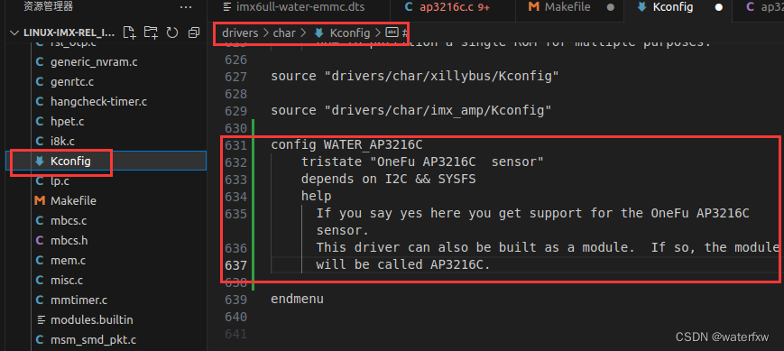The width and height of the screenshot is (784, 351).
Task: Click the New Folder icon in explorer header
Action: click(151, 33)
